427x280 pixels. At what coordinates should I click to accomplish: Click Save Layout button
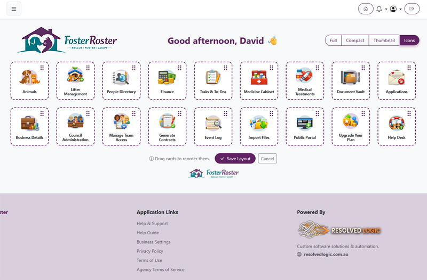tap(235, 159)
